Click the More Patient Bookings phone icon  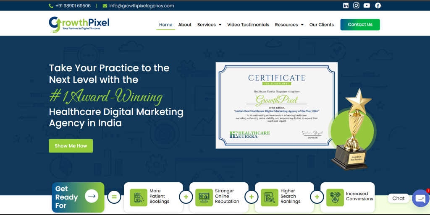[x=139, y=197]
